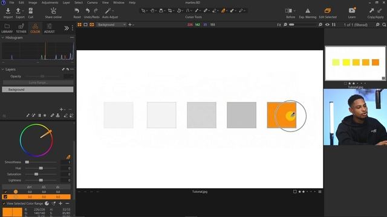Click the Apply adjustments arrow
387x217 pixels.
(x=380, y=11)
